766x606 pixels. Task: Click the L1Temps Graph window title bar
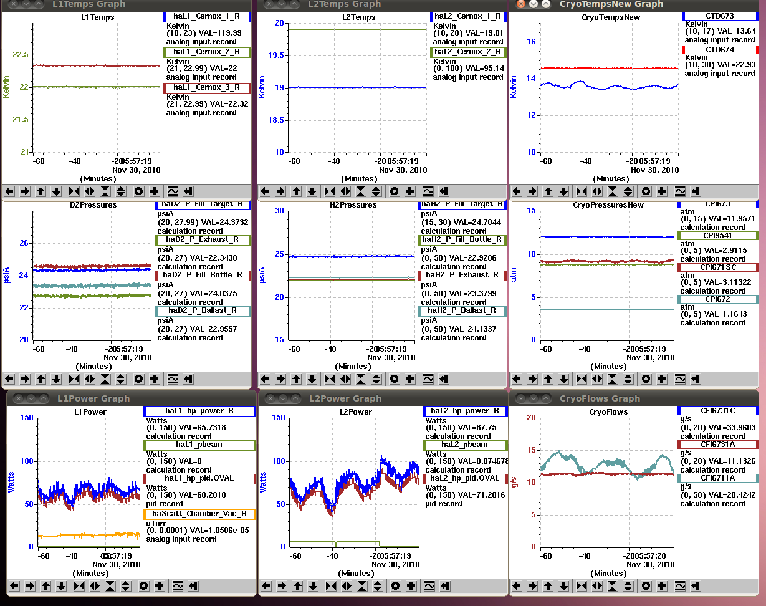coord(127,4)
